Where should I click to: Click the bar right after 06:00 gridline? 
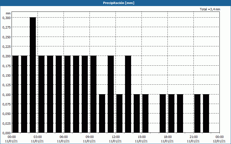(68, 94)
